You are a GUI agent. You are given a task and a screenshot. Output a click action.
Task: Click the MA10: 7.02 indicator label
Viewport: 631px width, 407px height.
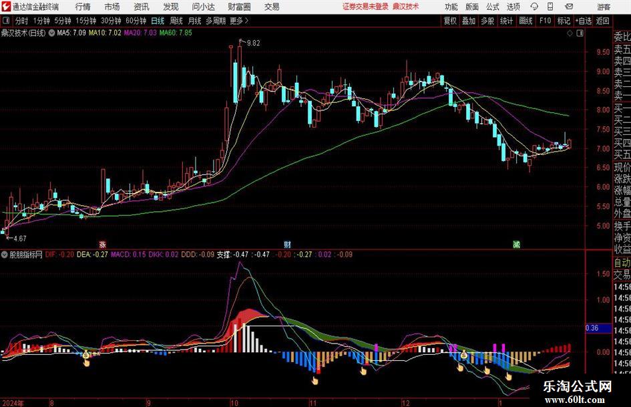pyautogui.click(x=105, y=33)
